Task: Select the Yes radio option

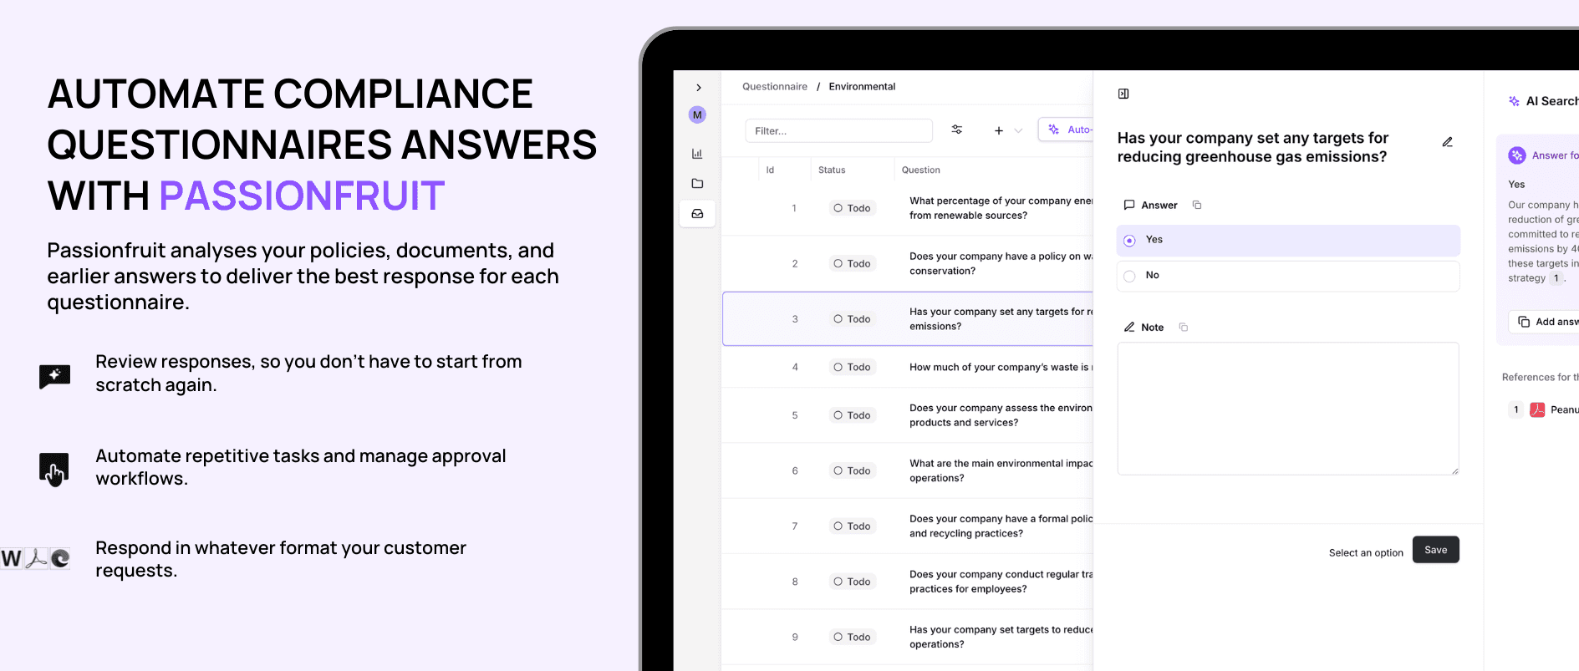Action: (1288, 241)
